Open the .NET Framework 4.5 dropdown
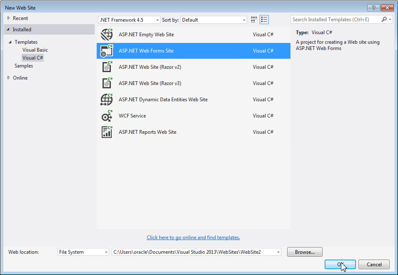Viewport: 398px width, 275px height. pyautogui.click(x=129, y=20)
